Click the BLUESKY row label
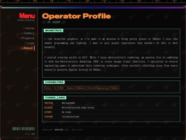Image resolution: width=186 pixels, height=140 pixels. point(49,108)
